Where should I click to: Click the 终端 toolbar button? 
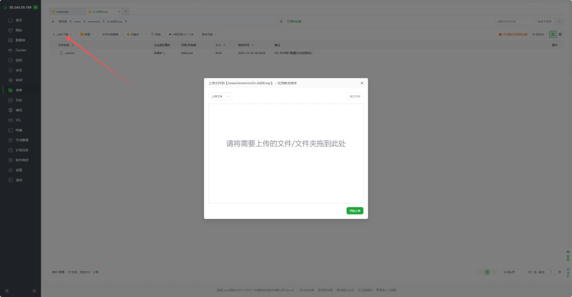pos(156,34)
